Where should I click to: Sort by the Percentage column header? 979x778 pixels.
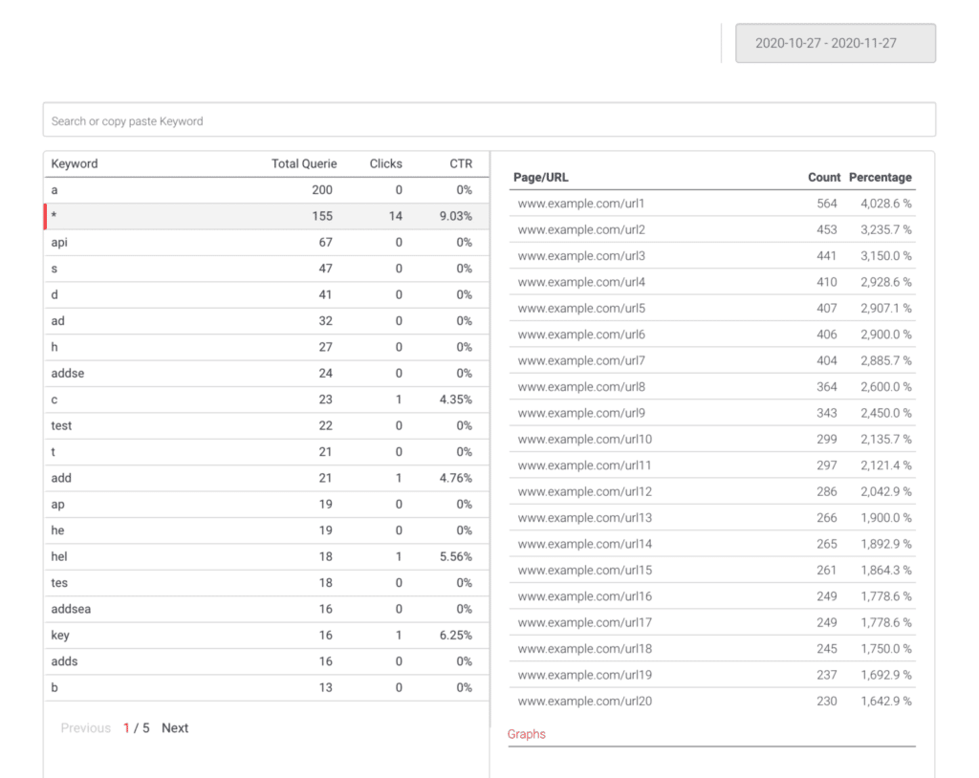tap(880, 177)
